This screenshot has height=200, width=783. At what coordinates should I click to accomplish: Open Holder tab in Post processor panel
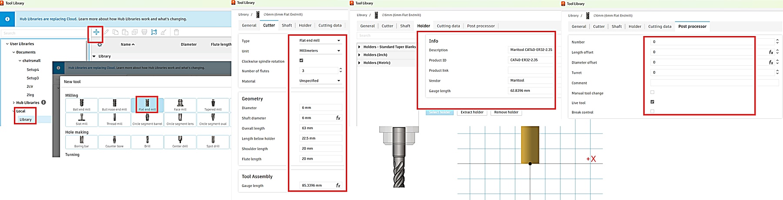(x=635, y=27)
